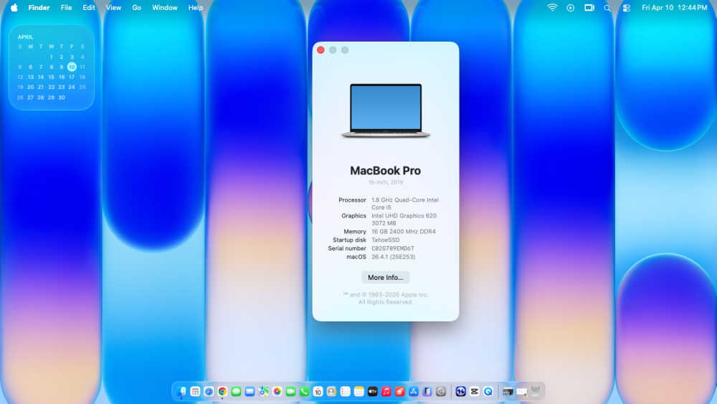717x404 pixels.
Task: Open Notes from the Dock
Action: [x=359, y=391]
